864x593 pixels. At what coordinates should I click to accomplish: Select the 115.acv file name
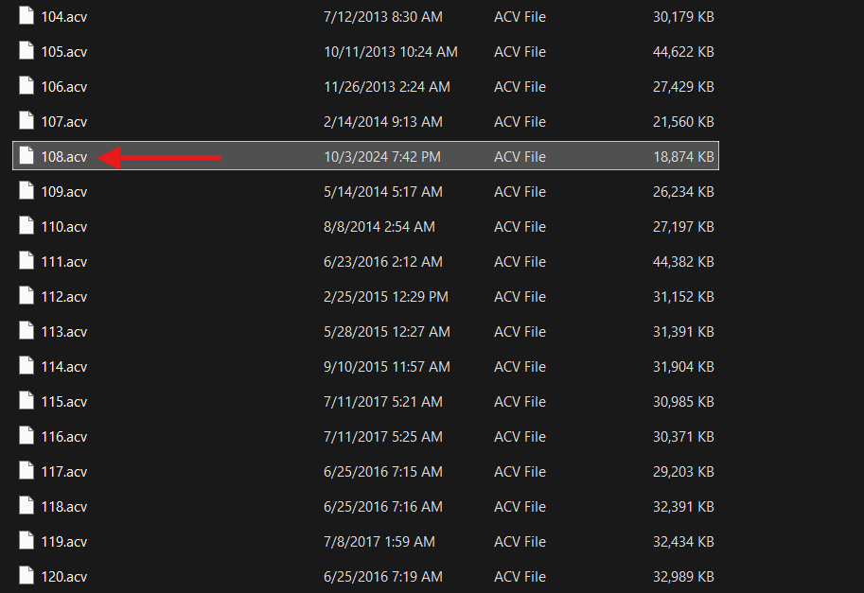pyautogui.click(x=63, y=402)
